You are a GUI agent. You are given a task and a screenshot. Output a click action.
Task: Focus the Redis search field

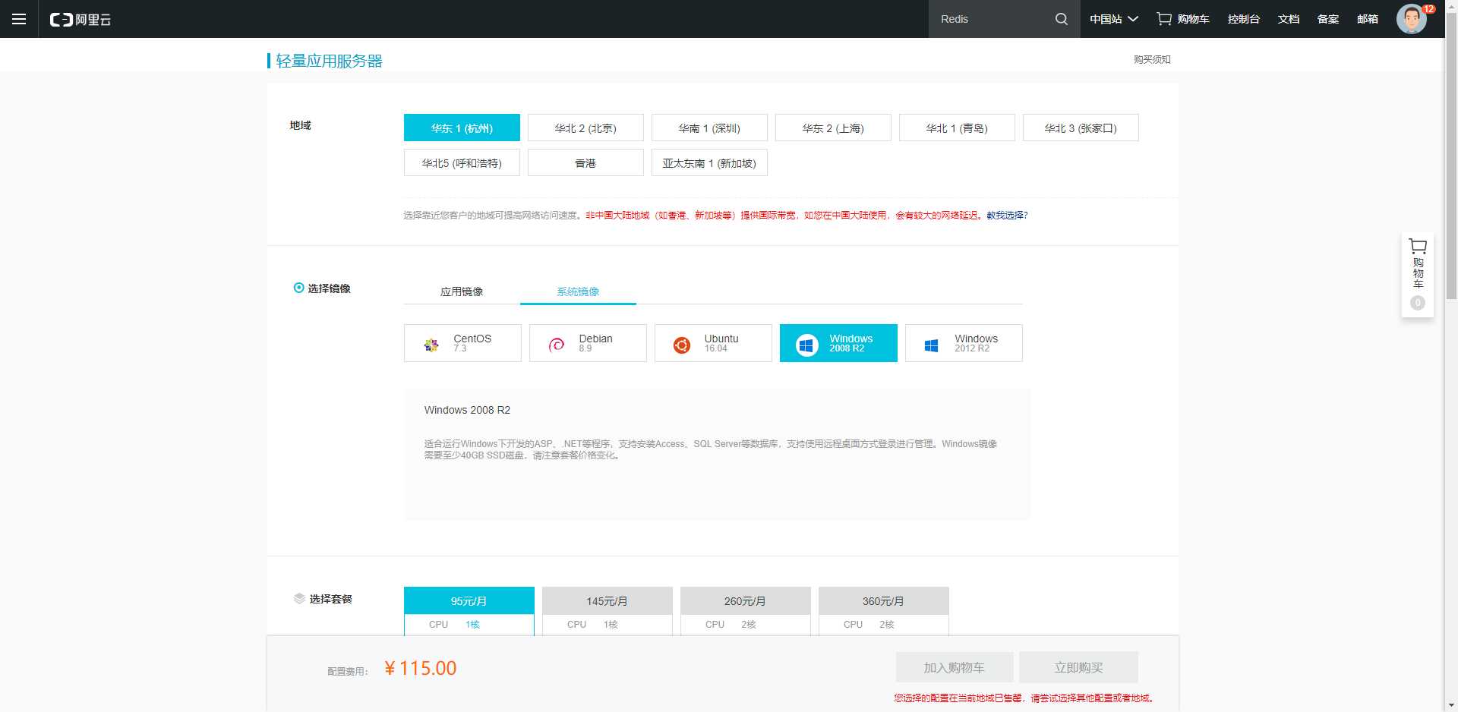(991, 19)
